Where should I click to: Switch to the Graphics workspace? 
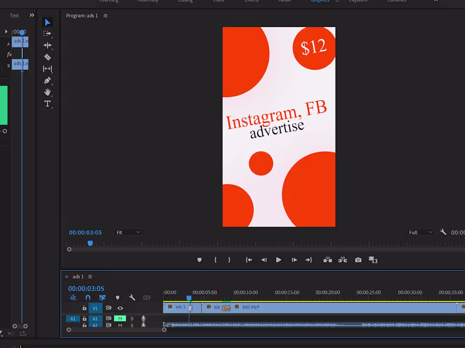tap(320, 1)
